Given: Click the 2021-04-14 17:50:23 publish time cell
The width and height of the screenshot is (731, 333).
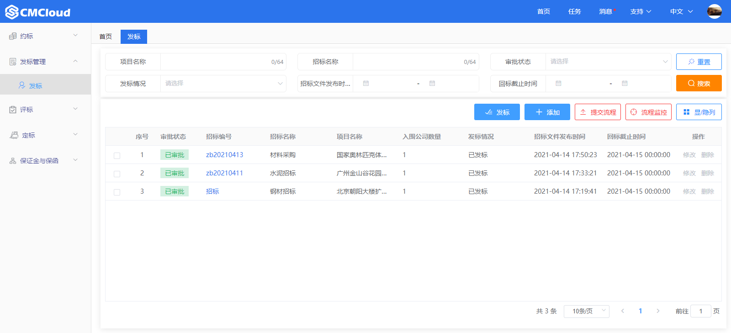Looking at the screenshot, I should pos(566,155).
